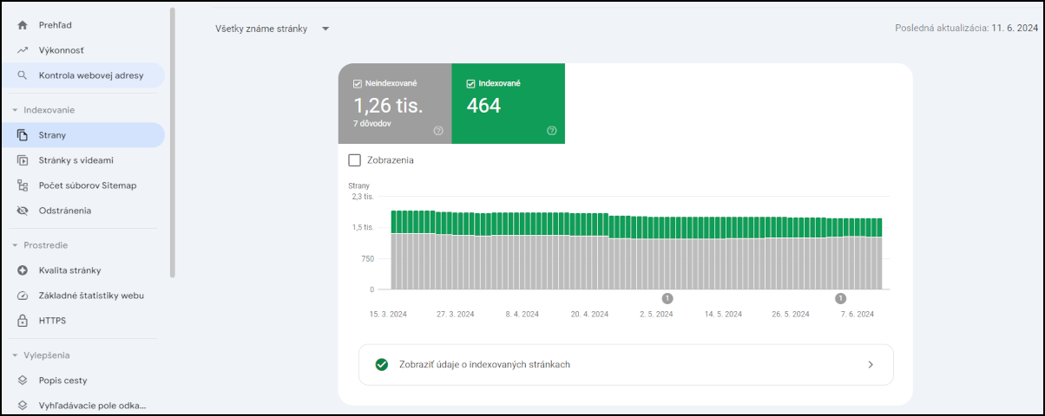Click the Kvalita stránky plus icon
This screenshot has width=1045, height=416.
[23, 270]
